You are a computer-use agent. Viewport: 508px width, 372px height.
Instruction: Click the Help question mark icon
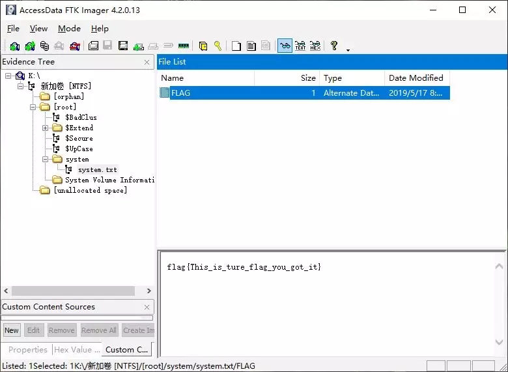pos(334,46)
